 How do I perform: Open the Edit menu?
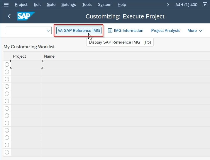[37, 5]
